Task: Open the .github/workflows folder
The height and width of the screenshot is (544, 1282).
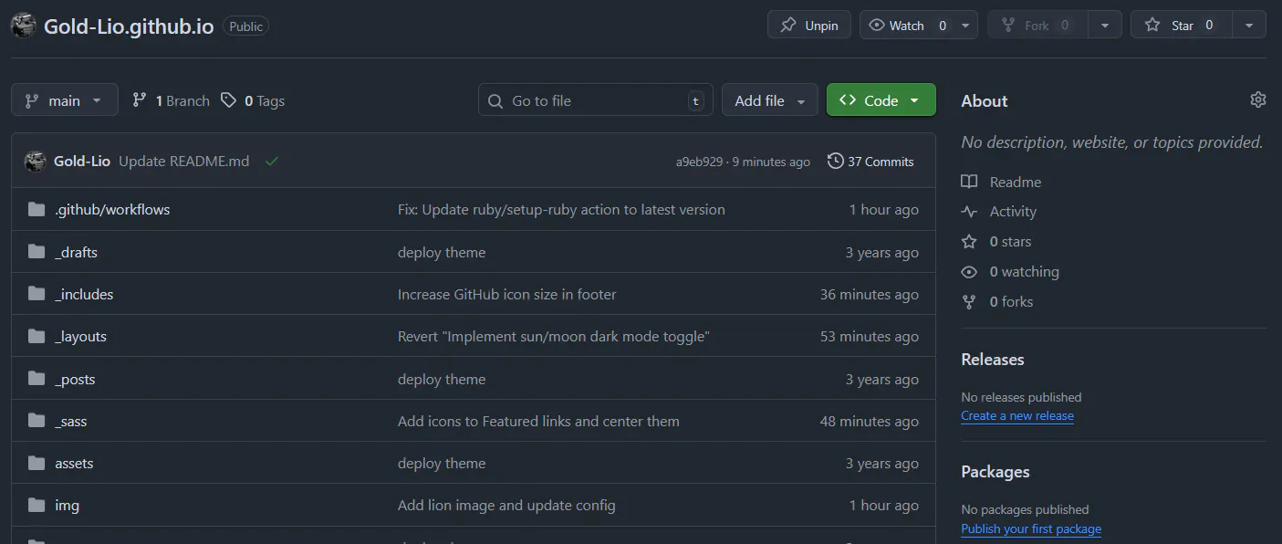Action: point(112,210)
